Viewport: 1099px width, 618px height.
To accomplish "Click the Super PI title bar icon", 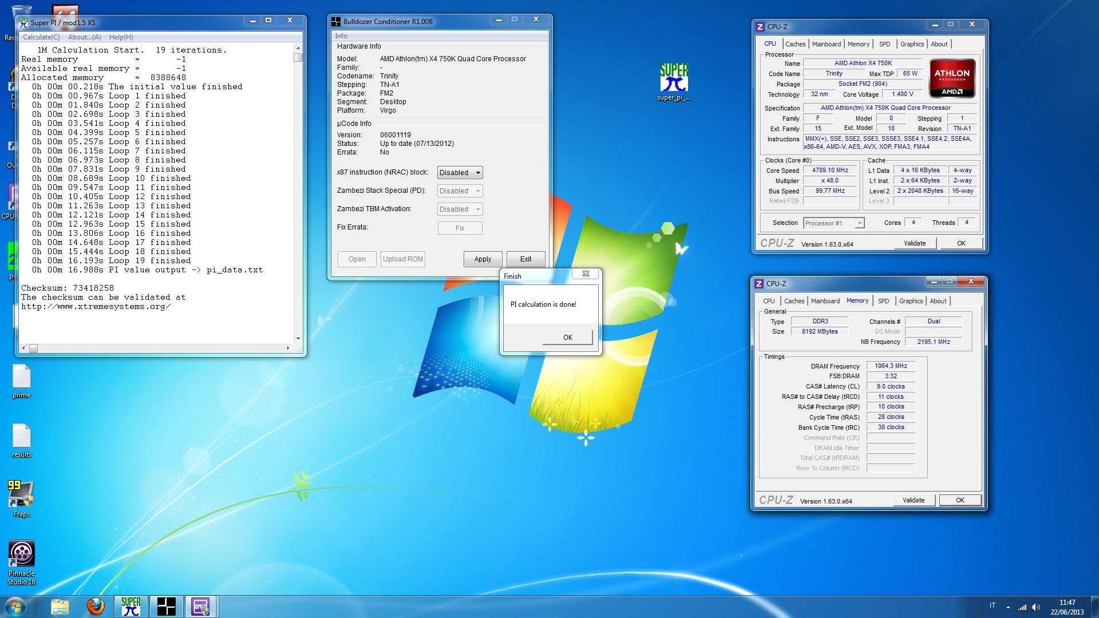I will click(x=23, y=22).
